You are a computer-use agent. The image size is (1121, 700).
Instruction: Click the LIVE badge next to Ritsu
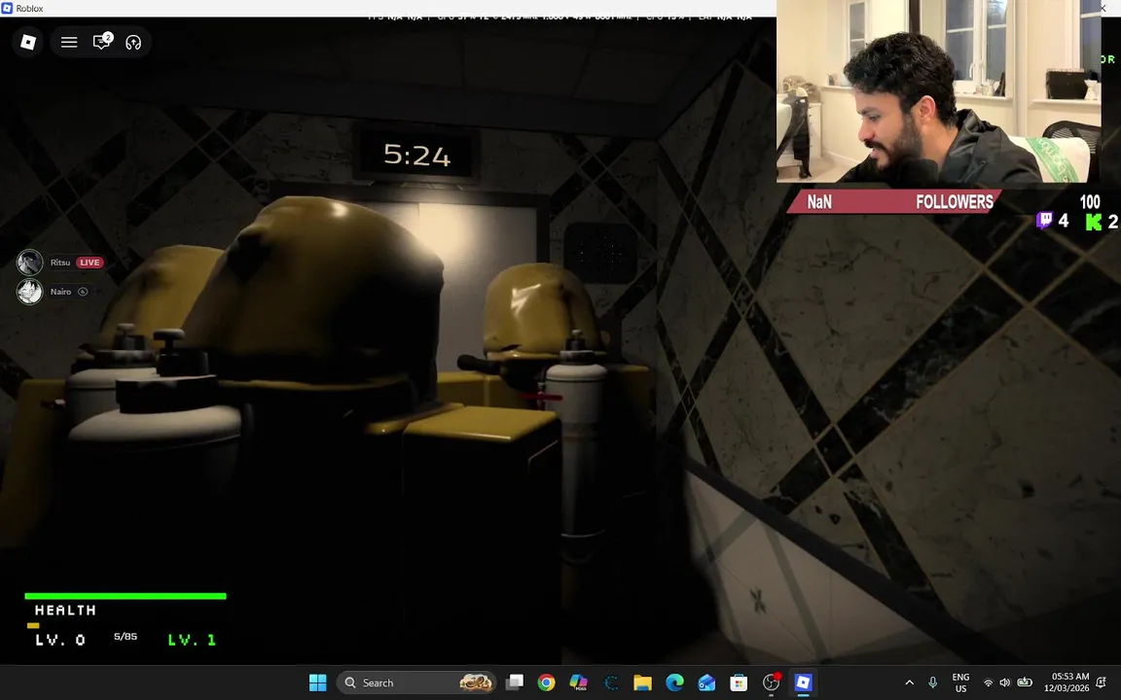[x=90, y=262]
